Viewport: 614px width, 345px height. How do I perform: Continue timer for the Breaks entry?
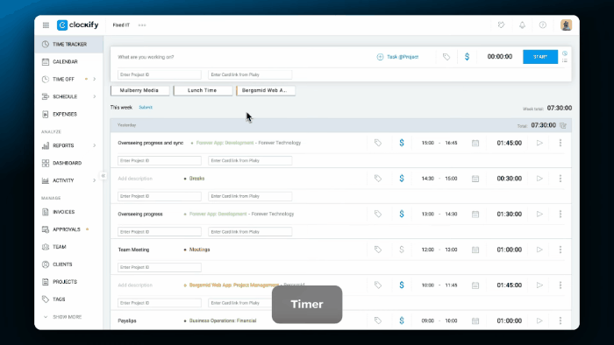coord(539,179)
